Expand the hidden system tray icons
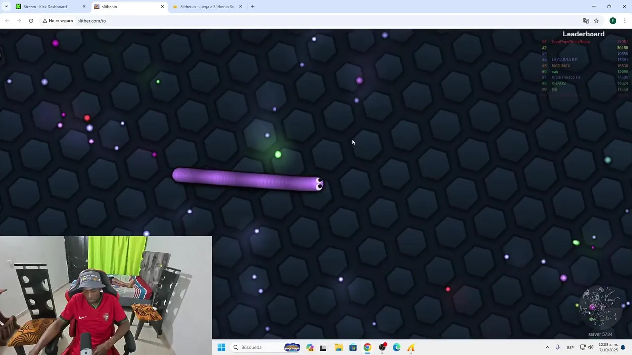The width and height of the screenshot is (632, 355). click(547, 347)
